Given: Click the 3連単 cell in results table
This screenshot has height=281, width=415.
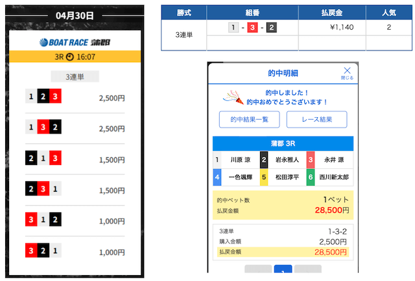Looking at the screenshot, I should coord(184,35).
